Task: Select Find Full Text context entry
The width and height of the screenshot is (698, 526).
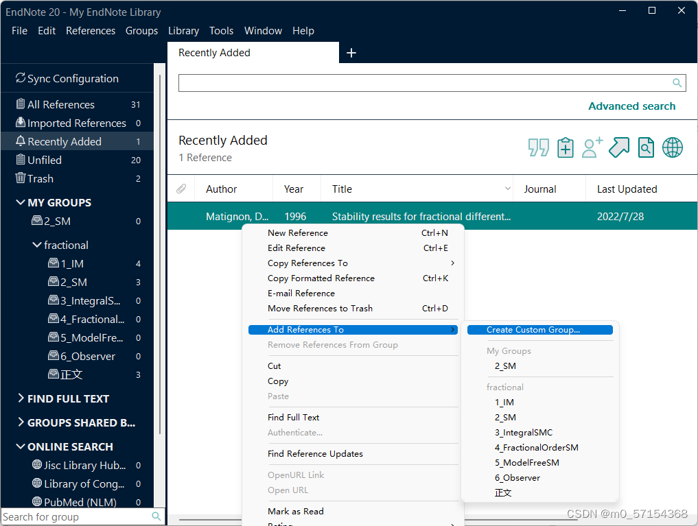Action: pos(354,418)
